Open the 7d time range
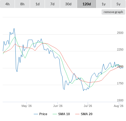Viewport: 126px width, 121px height. point(52,4)
